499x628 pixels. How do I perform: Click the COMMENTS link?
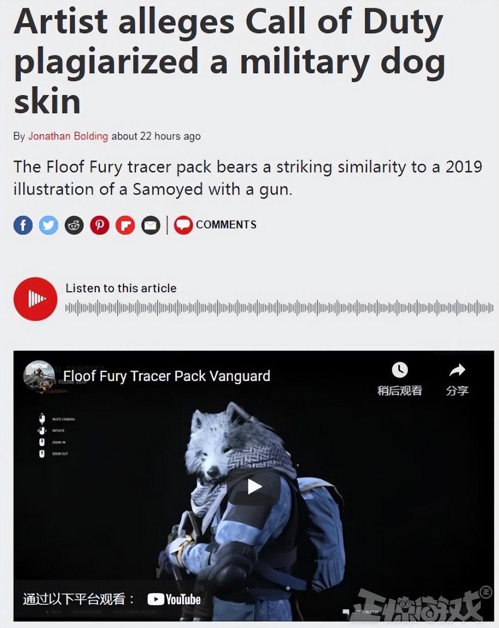226,225
